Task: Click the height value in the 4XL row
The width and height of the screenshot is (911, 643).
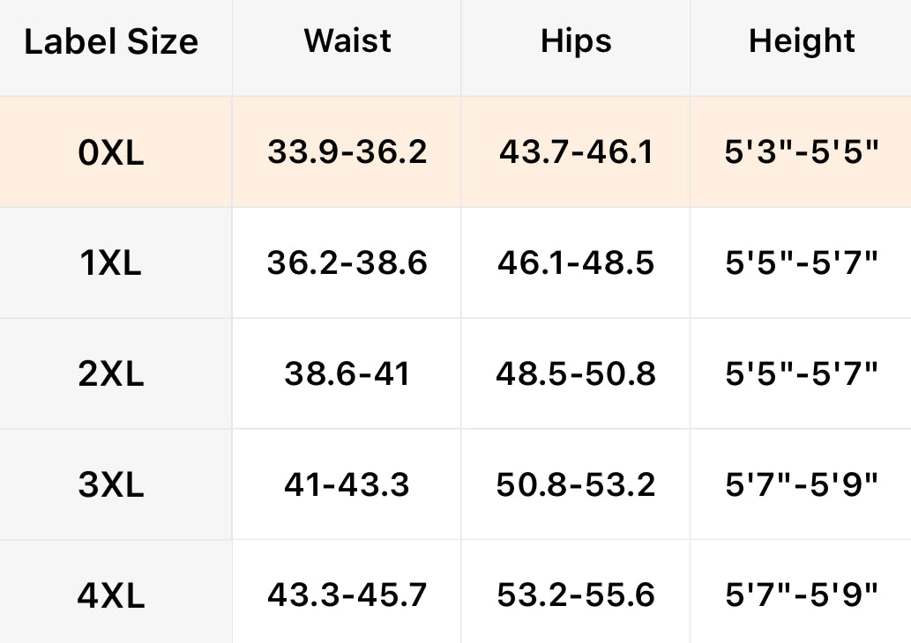Action: coord(802,595)
